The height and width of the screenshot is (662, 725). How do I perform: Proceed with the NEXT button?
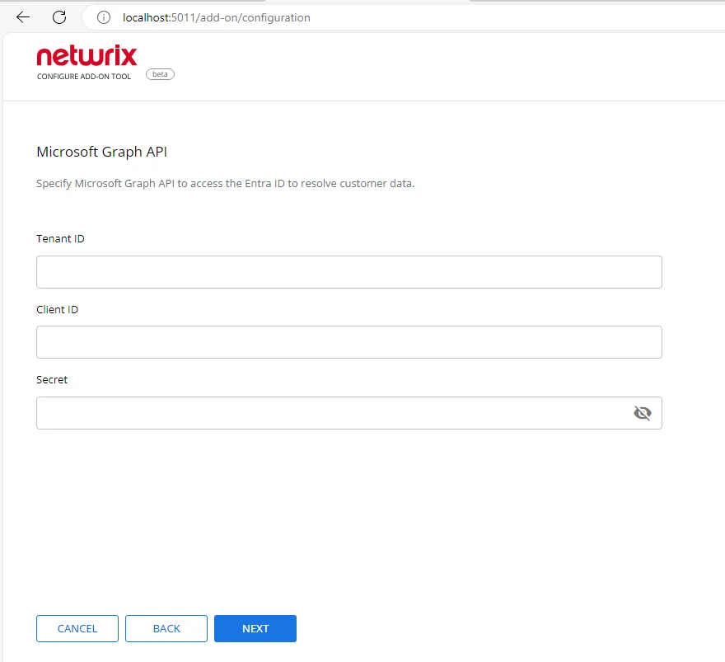coord(255,629)
